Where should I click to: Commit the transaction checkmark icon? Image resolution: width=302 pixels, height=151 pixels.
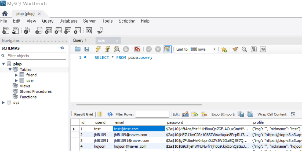(x=149, y=49)
